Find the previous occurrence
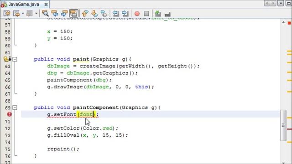Image resolution: width=292 pixels, height=164 pixels. (55, 13)
